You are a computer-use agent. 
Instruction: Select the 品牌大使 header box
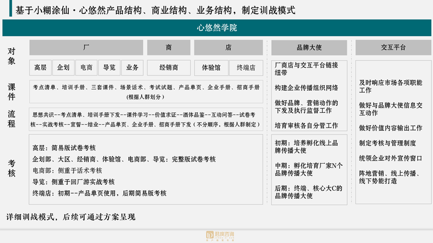[309, 48]
